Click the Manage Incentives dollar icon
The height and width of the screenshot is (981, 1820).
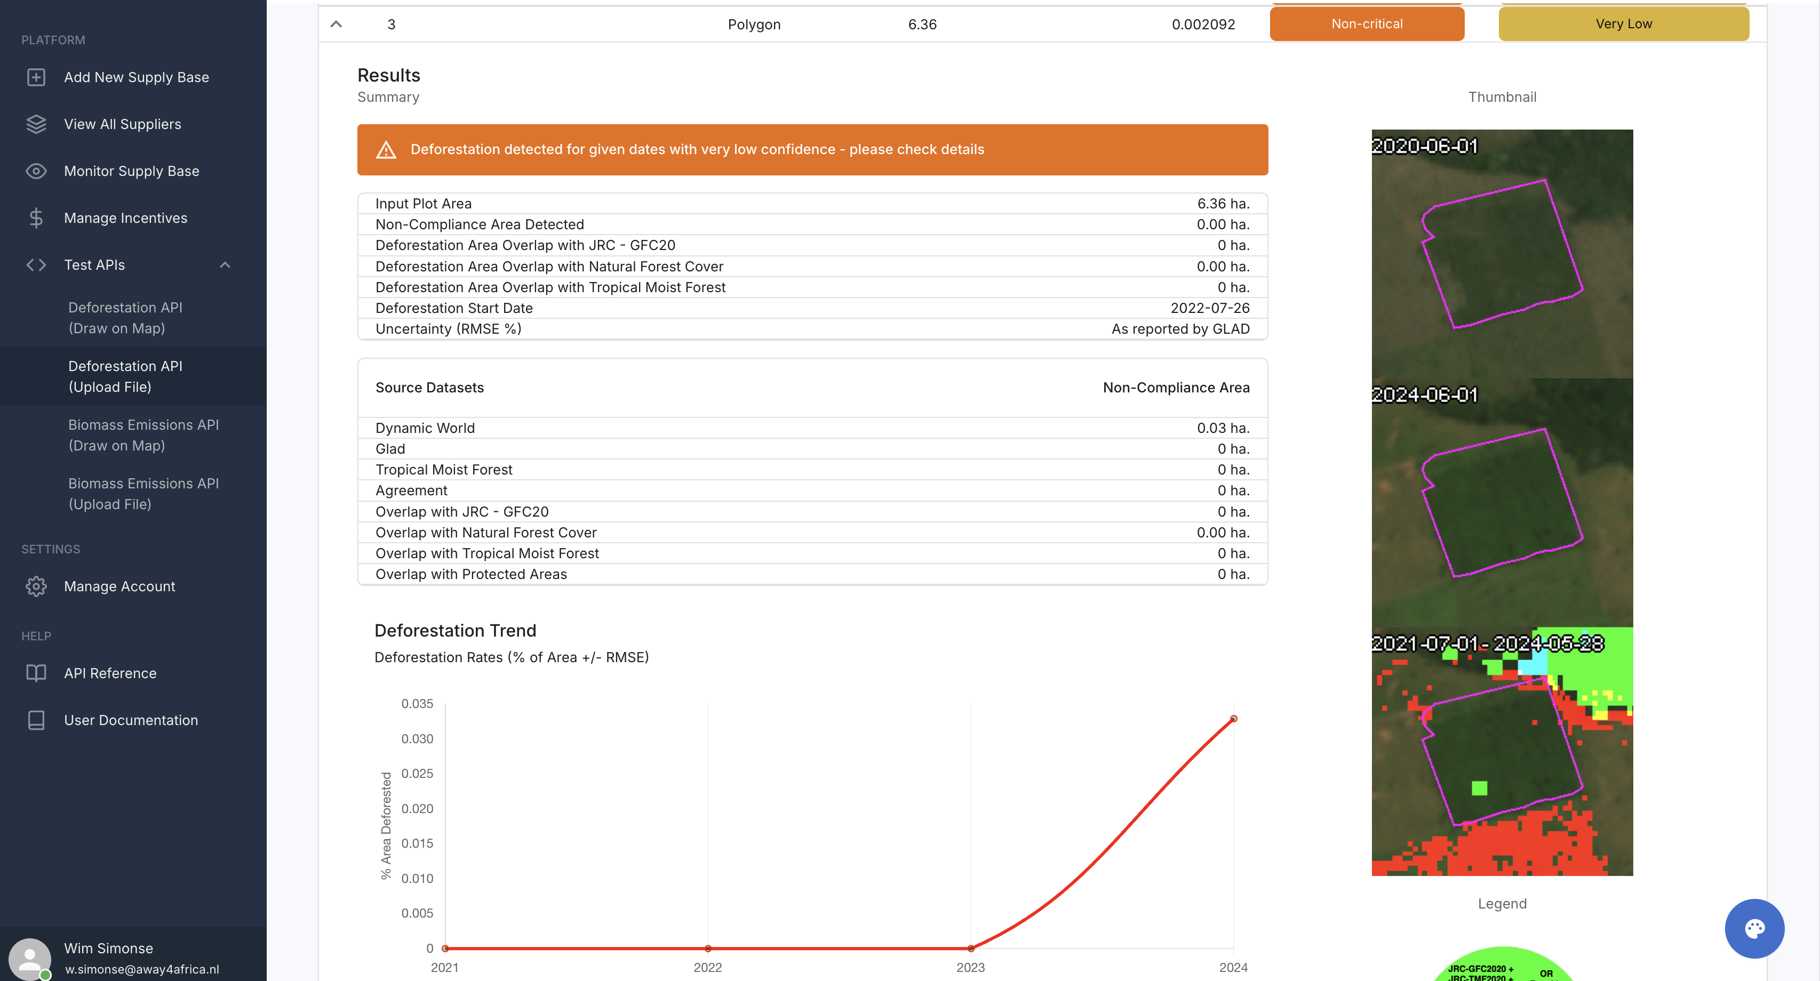[36, 218]
